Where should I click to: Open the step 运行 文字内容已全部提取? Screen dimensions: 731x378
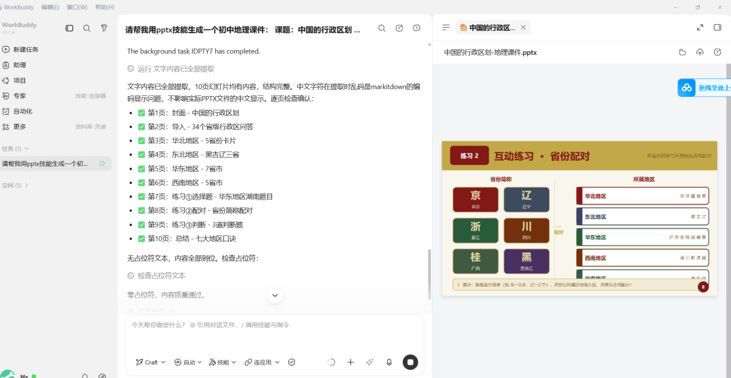click(x=171, y=69)
